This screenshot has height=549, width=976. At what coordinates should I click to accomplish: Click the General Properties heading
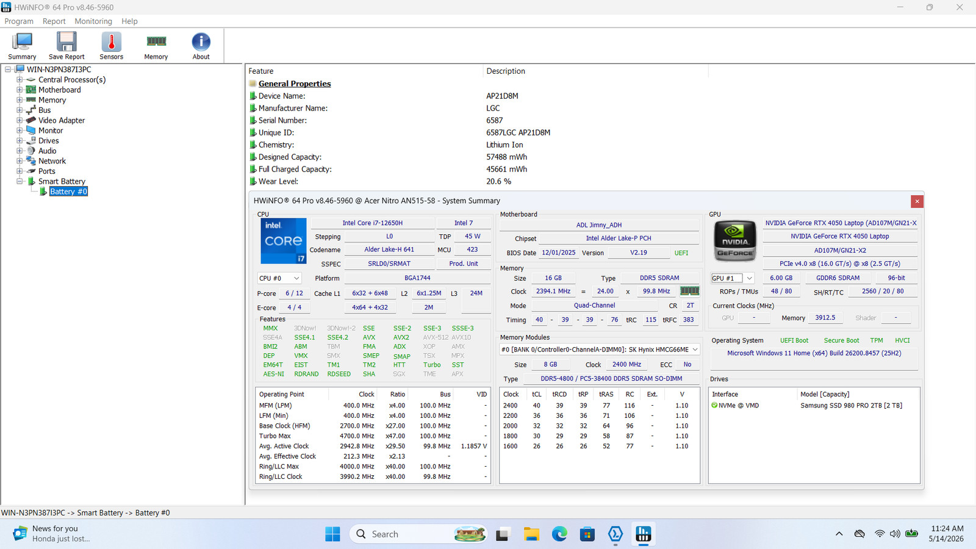(295, 84)
